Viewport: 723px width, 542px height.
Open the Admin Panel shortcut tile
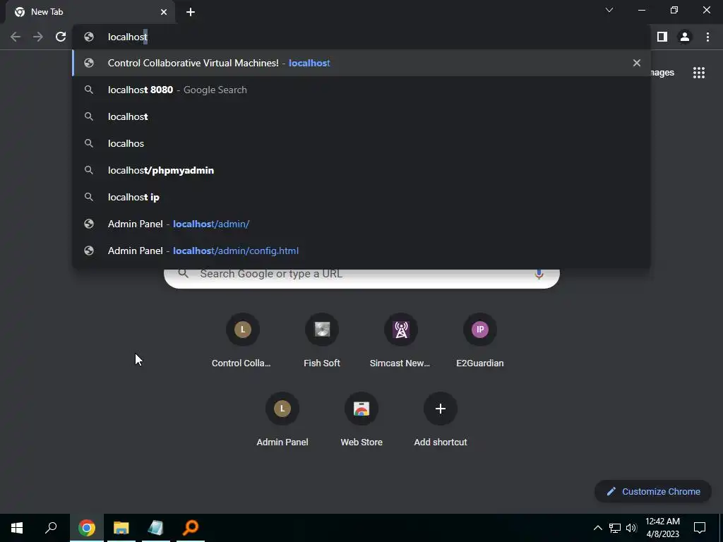(282, 420)
